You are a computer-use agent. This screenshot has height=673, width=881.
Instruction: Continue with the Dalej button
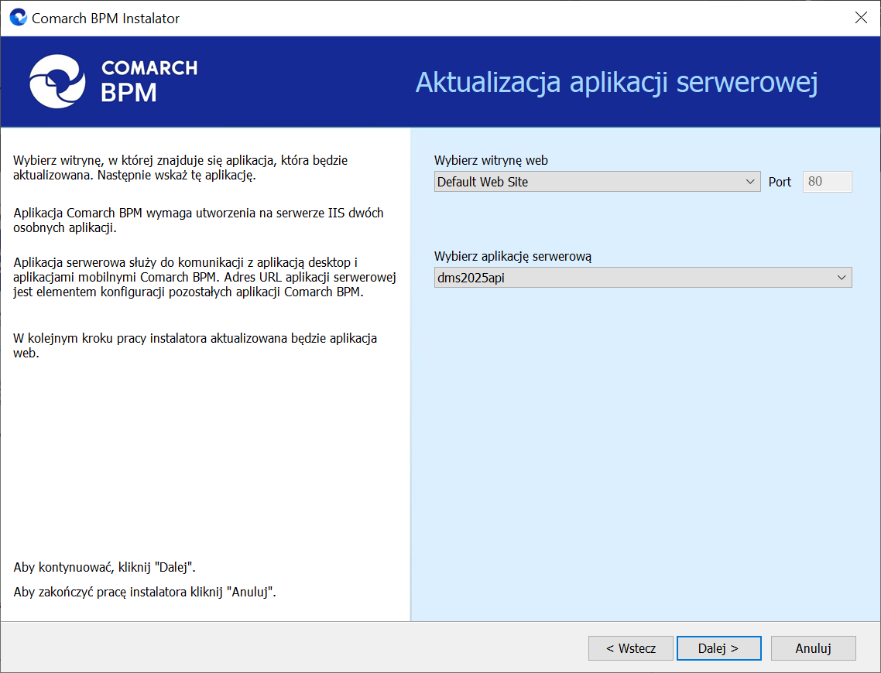click(718, 648)
